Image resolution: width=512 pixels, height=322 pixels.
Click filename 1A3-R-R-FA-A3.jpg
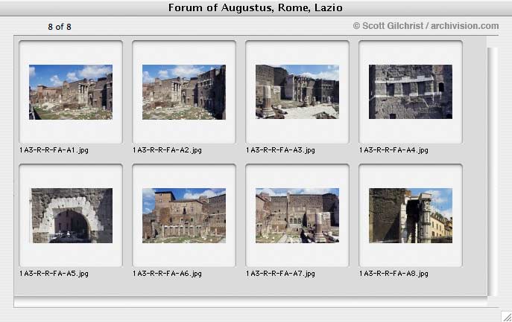click(280, 150)
